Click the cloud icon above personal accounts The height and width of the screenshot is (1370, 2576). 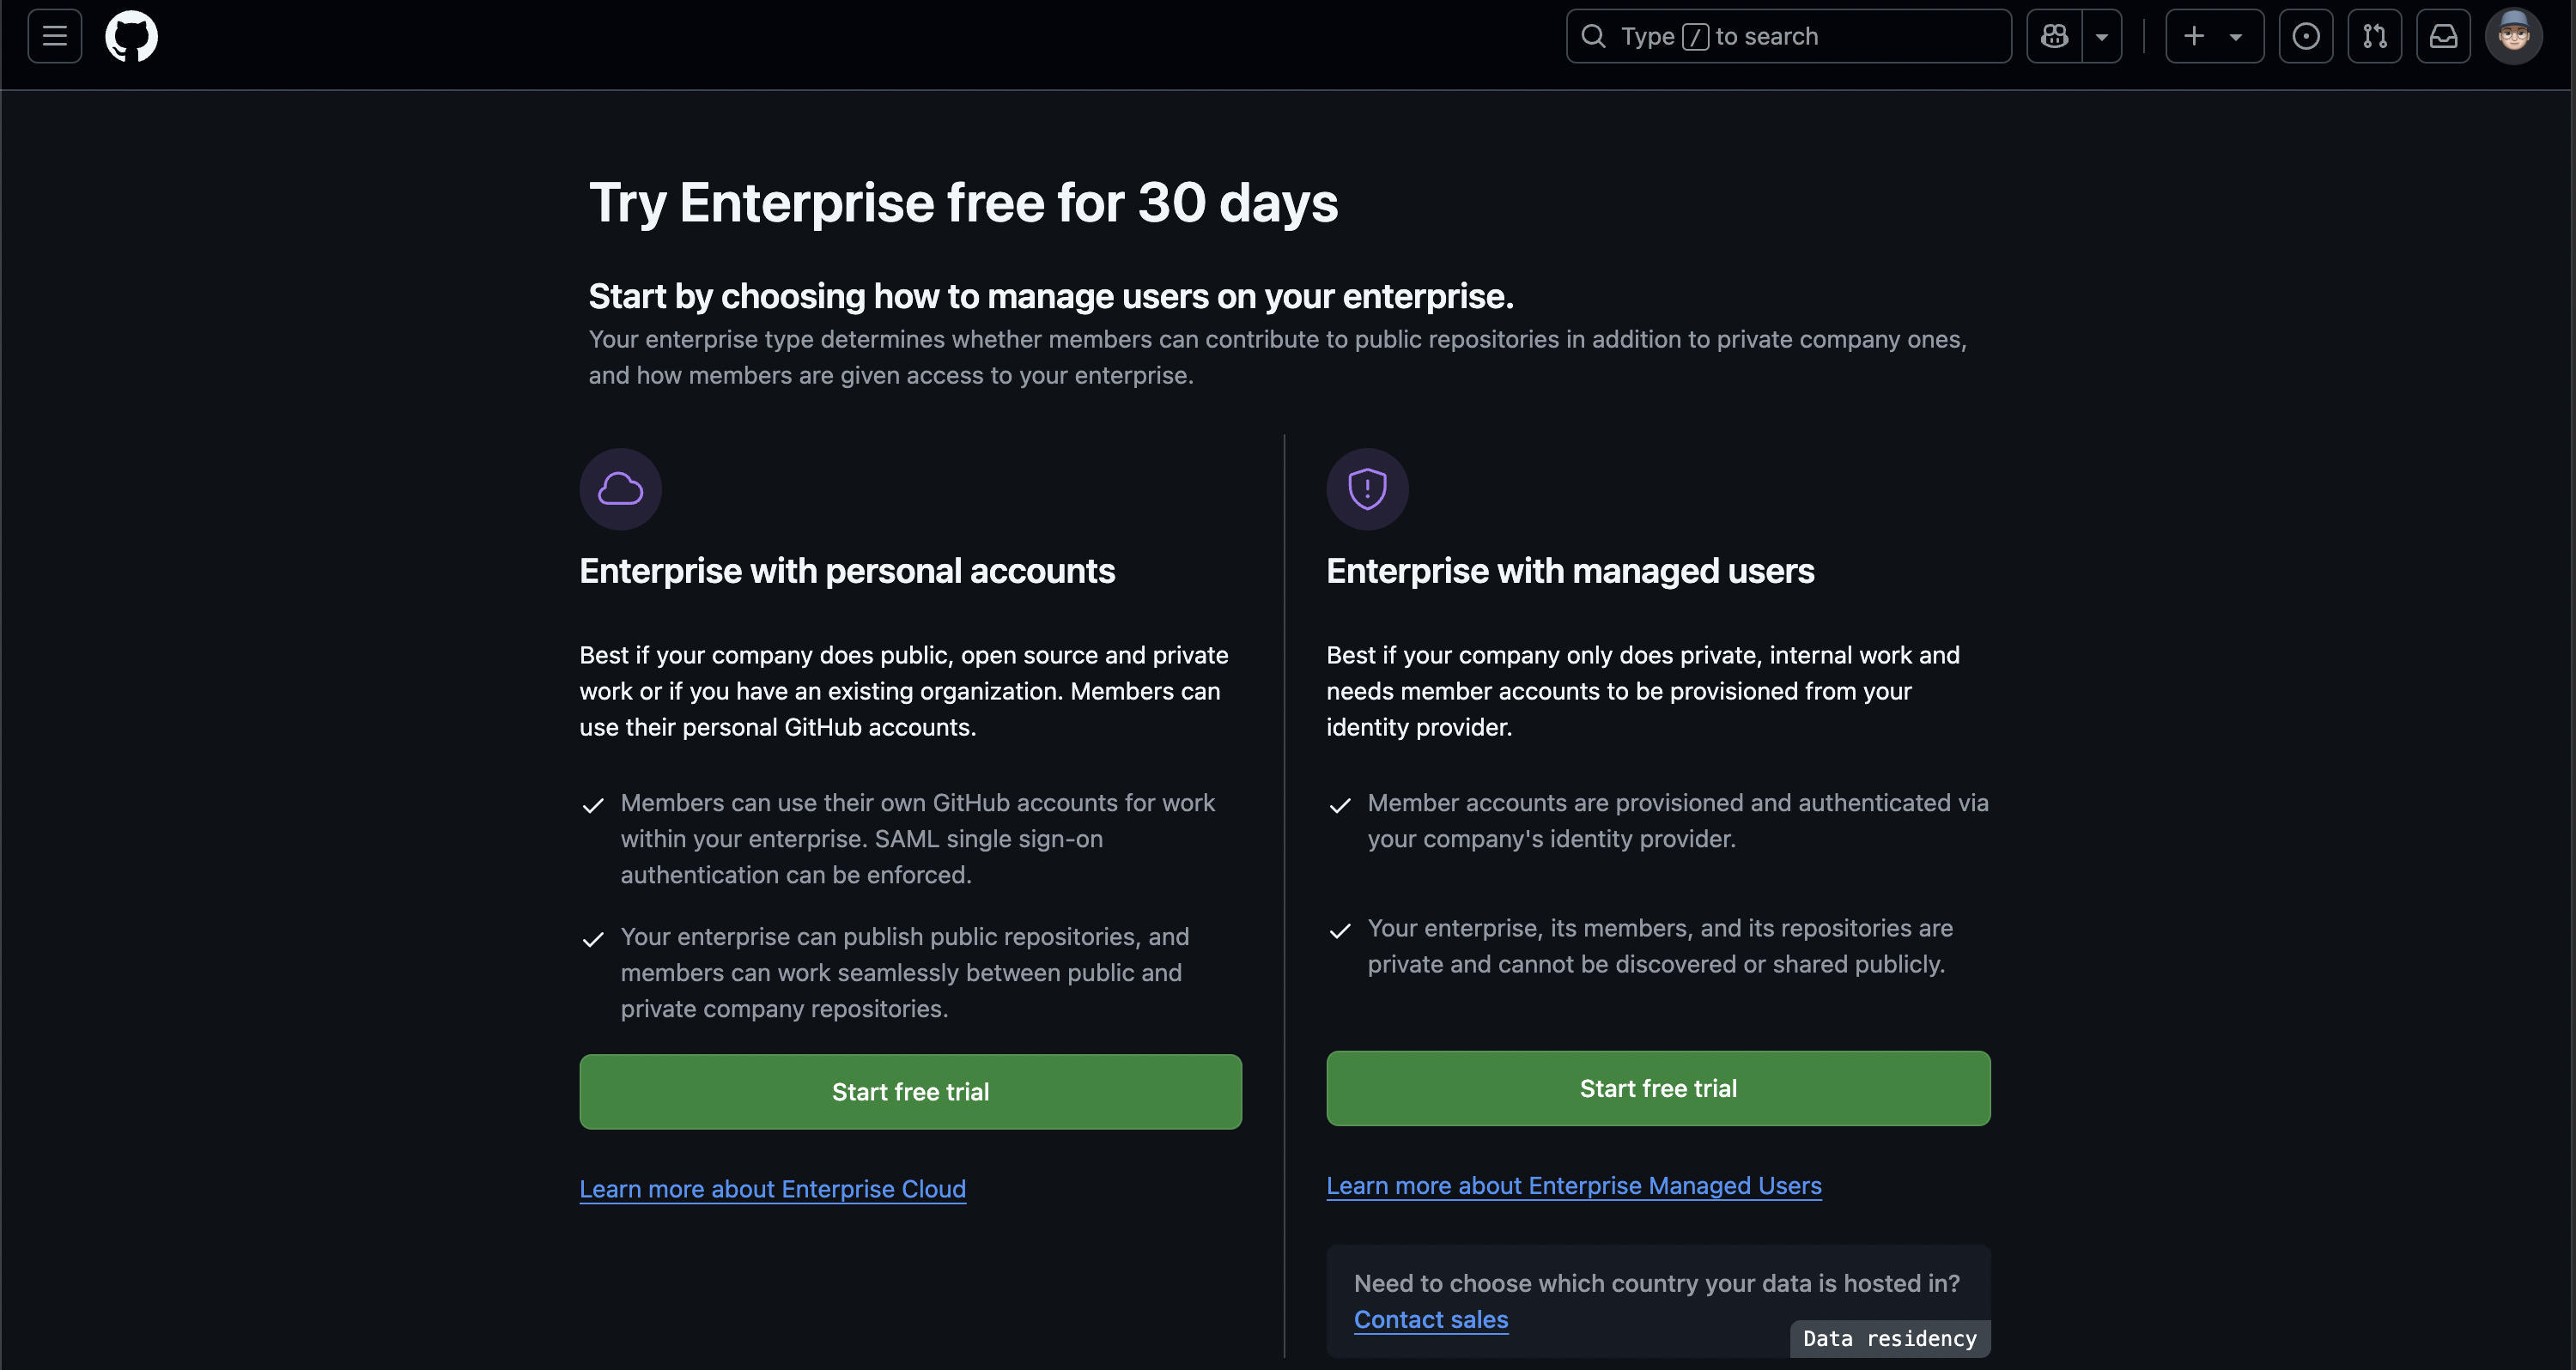tap(621, 489)
